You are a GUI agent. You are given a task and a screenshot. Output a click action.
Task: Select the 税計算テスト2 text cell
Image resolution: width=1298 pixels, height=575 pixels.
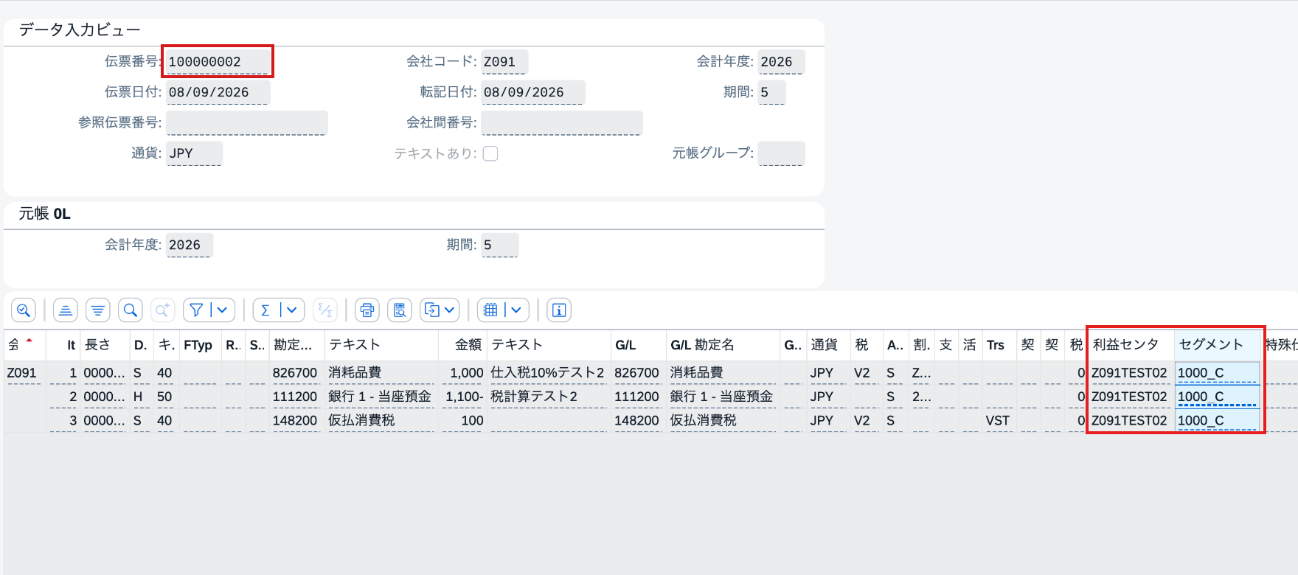[x=548, y=397]
